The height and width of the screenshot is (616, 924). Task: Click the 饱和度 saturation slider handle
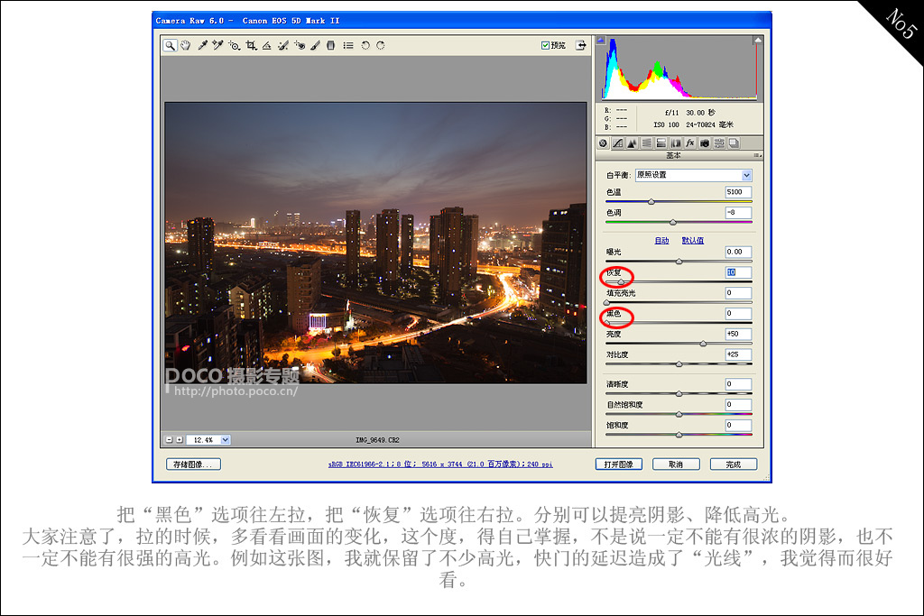[x=679, y=435]
